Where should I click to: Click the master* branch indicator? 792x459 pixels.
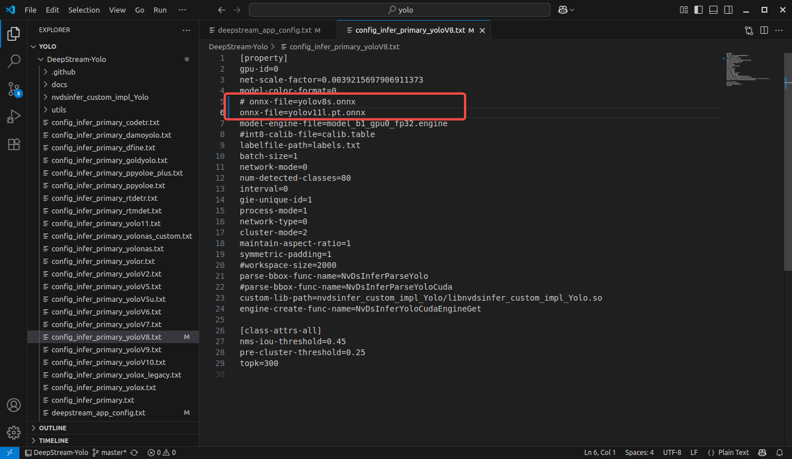tap(110, 453)
